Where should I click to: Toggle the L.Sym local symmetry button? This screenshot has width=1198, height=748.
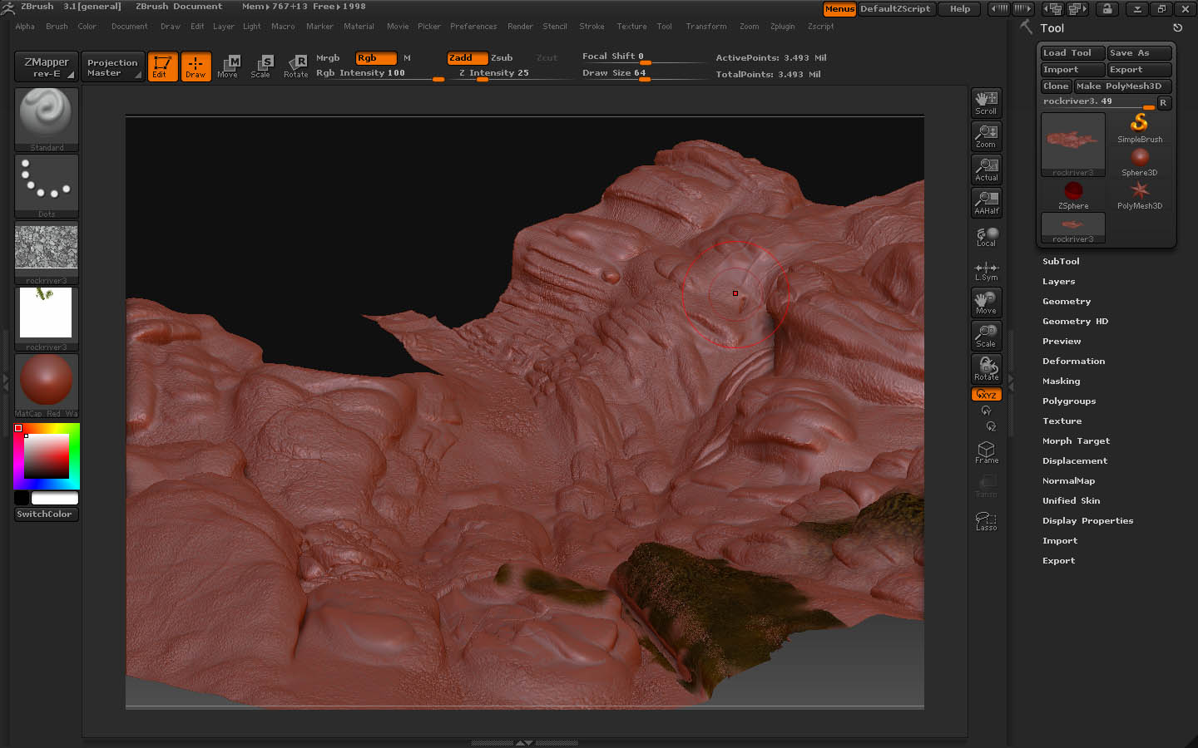(x=986, y=270)
